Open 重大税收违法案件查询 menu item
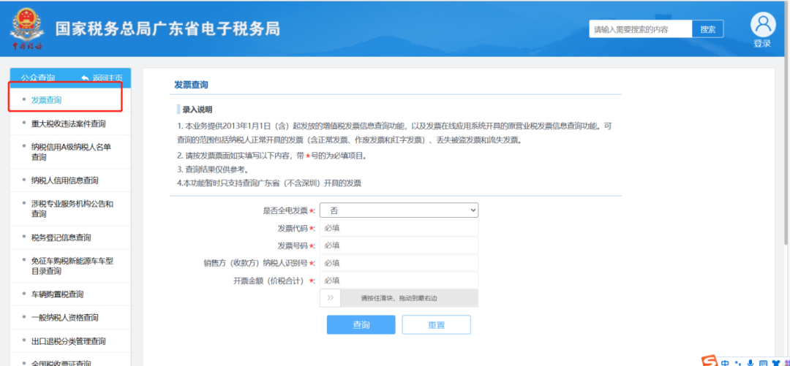Screen dimensions: 790x366 70,123
